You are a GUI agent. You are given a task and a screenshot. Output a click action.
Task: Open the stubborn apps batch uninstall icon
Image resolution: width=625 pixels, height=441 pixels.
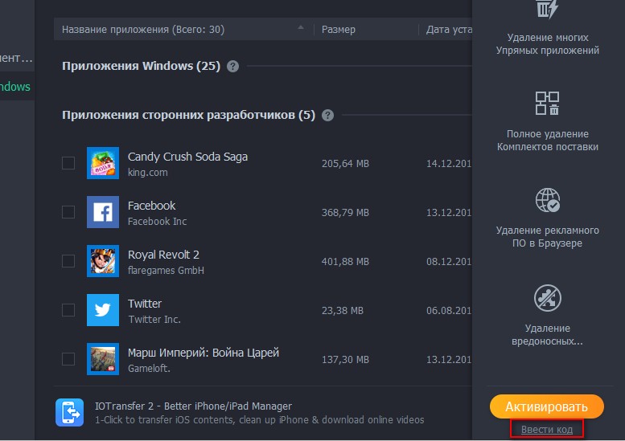(547, 9)
